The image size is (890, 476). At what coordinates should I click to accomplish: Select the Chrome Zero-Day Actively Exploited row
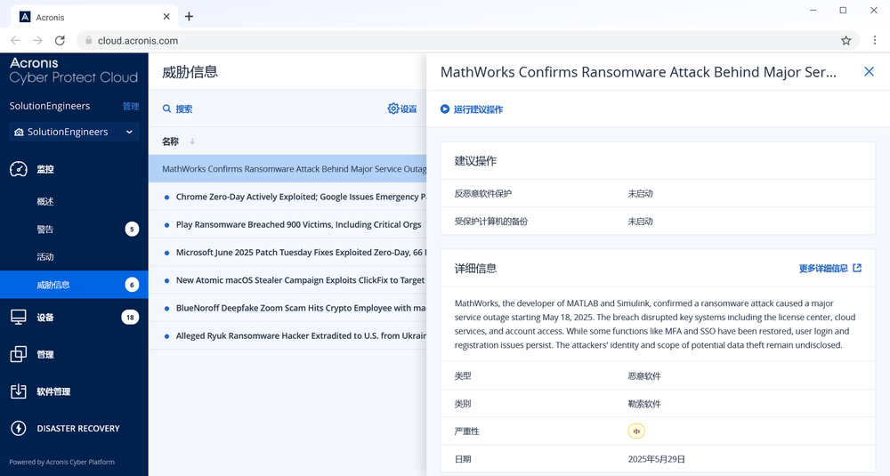pos(287,197)
